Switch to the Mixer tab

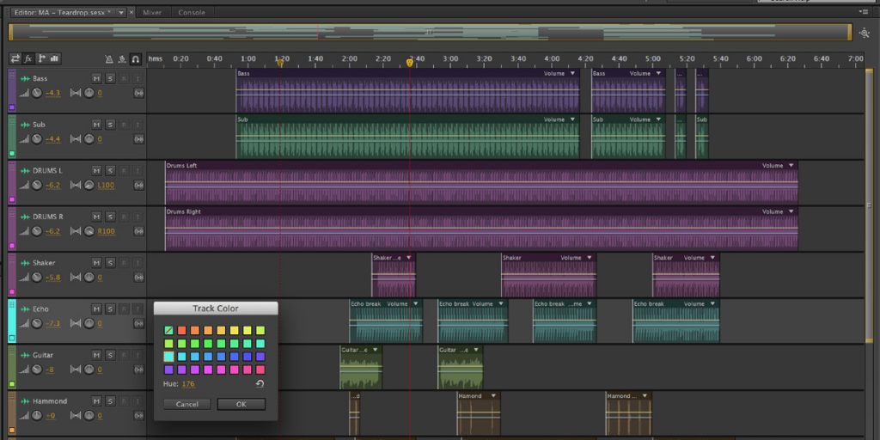pos(153,13)
